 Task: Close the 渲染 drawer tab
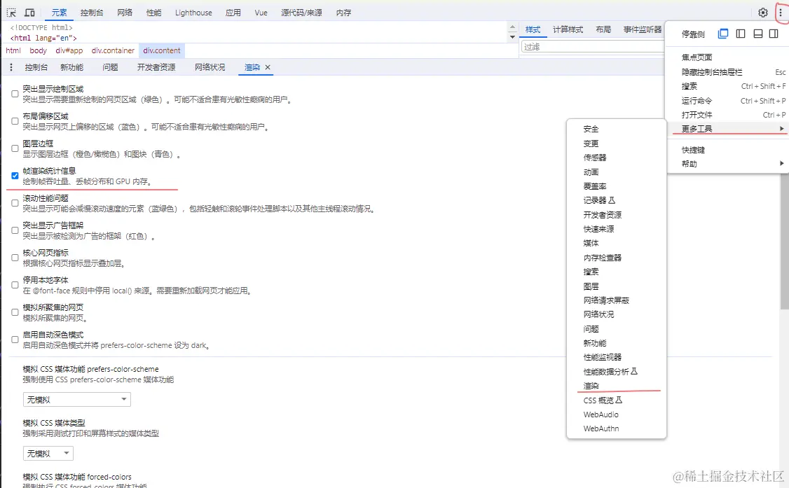pos(268,67)
